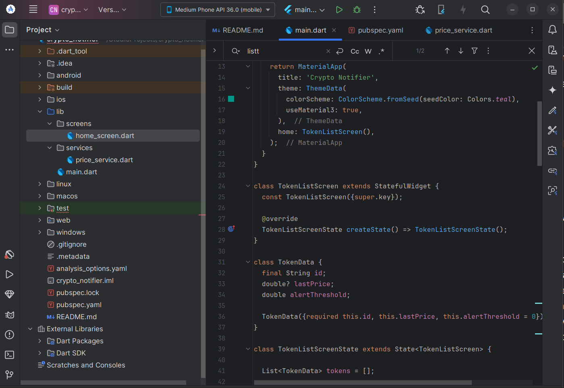Image resolution: width=564 pixels, height=388 pixels.
Task: Switch to README.md tab
Action: coord(238,30)
